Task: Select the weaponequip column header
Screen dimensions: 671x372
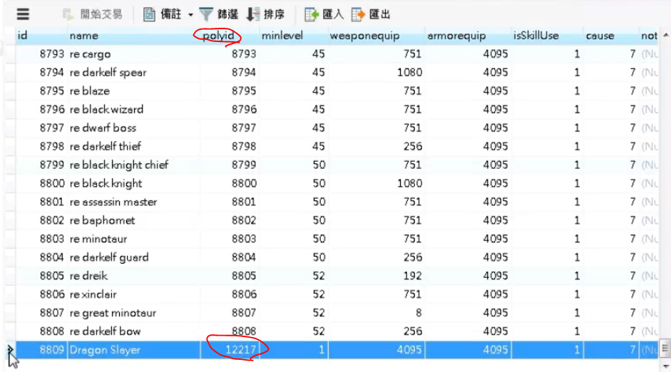Action: (x=377, y=36)
